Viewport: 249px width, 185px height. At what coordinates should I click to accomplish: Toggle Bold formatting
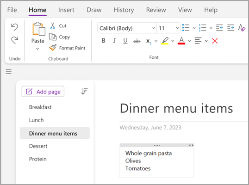(103, 41)
